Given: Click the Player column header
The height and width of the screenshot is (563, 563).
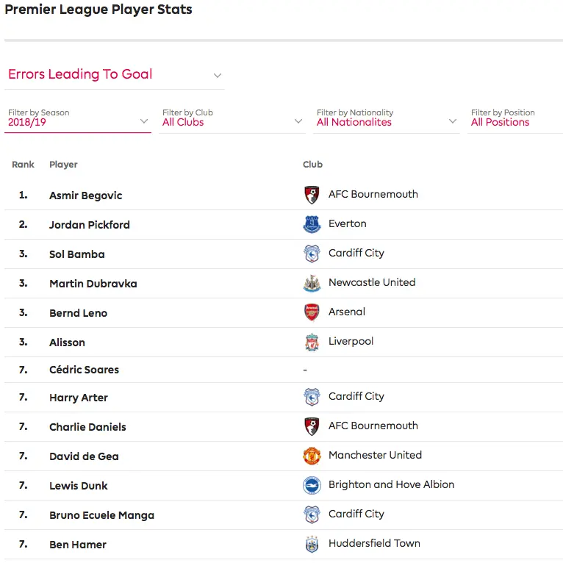Looking at the screenshot, I should pos(63,165).
